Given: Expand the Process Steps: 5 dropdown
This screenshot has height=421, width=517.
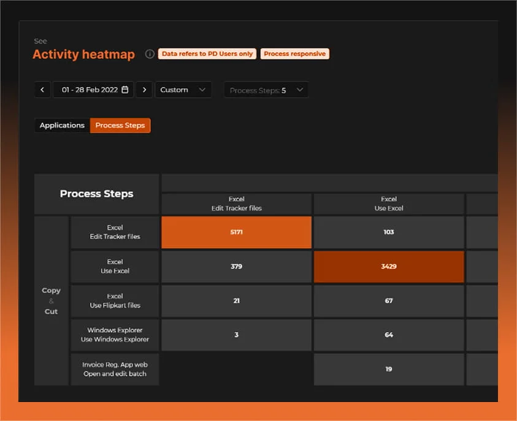Looking at the screenshot, I should tap(266, 90).
